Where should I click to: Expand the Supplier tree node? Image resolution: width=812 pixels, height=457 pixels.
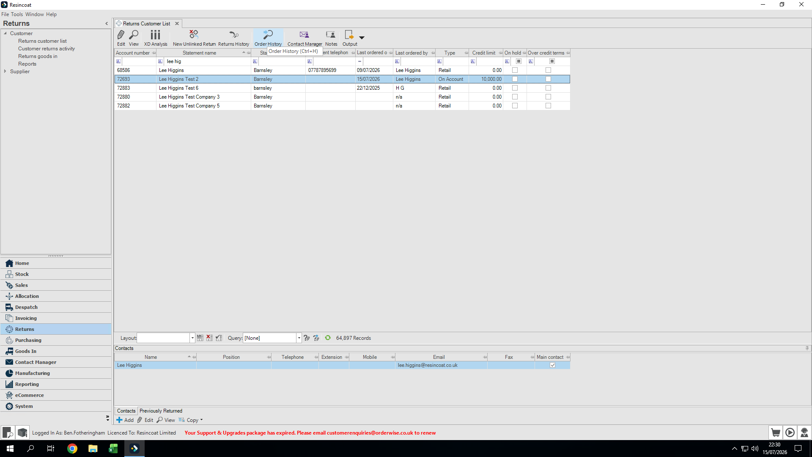[x=5, y=71]
